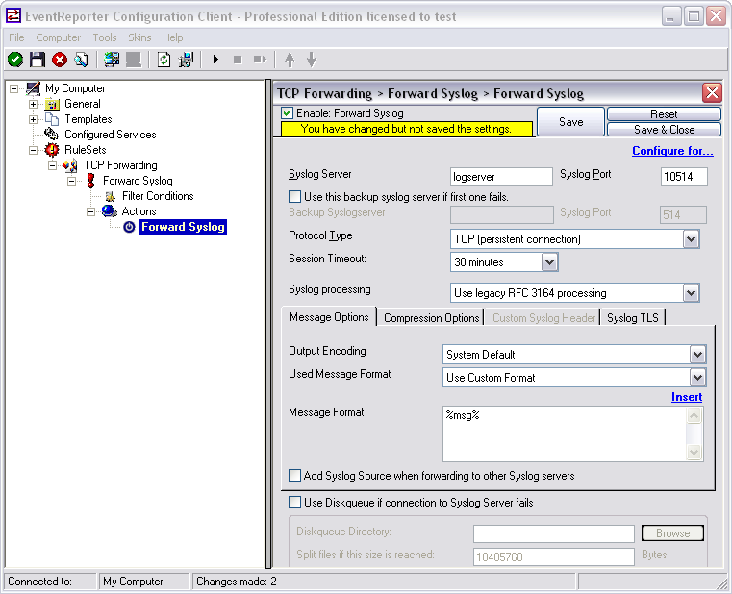The image size is (732, 594).
Task: Move item up with the up arrow
Action: (290, 60)
